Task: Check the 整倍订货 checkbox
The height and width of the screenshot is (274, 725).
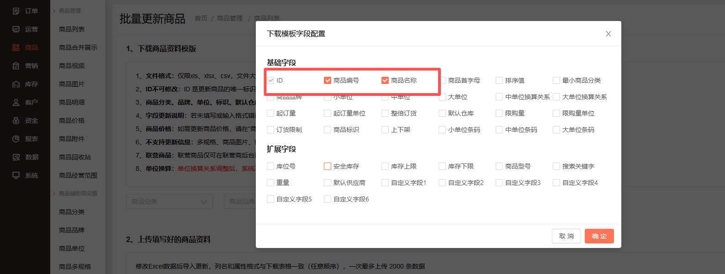Action: tap(385, 113)
